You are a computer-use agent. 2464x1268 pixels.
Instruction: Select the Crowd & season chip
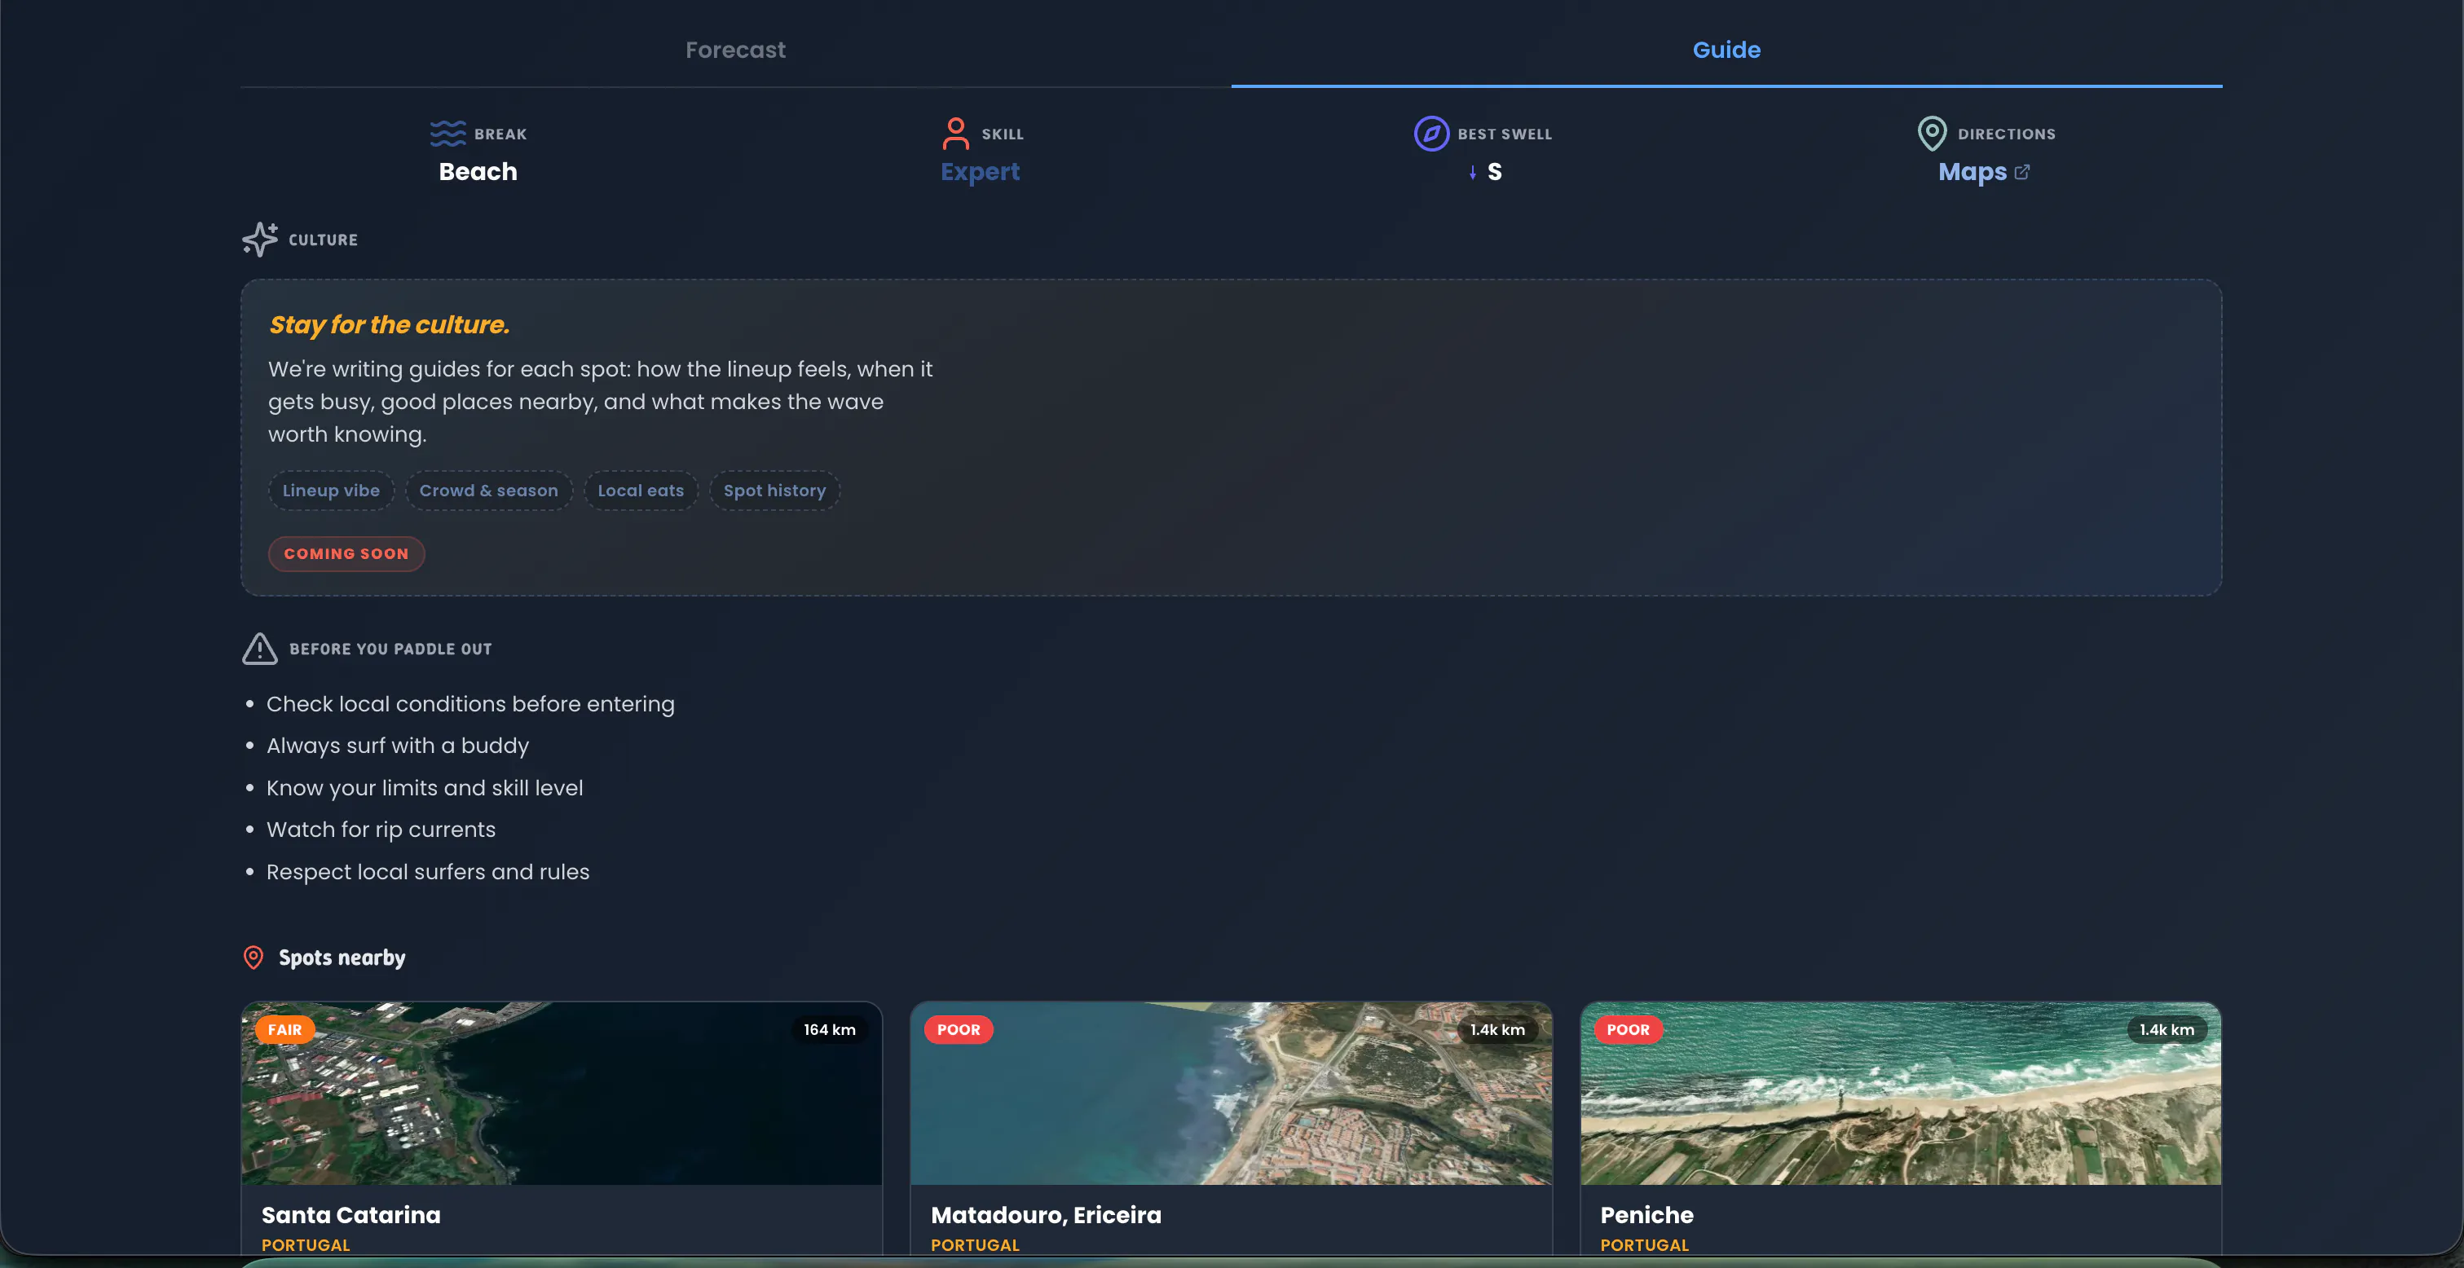click(x=489, y=491)
